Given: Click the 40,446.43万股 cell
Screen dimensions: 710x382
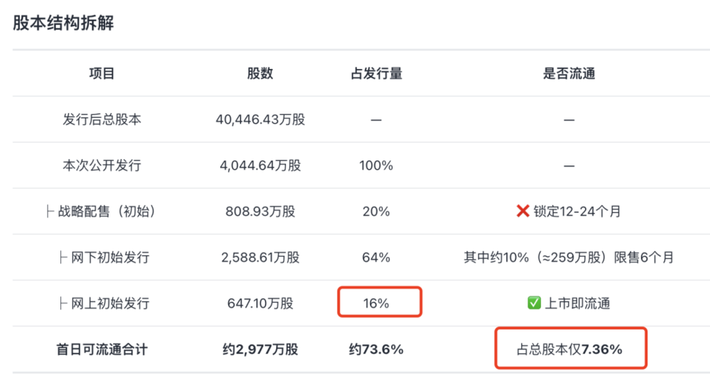Looking at the screenshot, I should pyautogui.click(x=261, y=119).
